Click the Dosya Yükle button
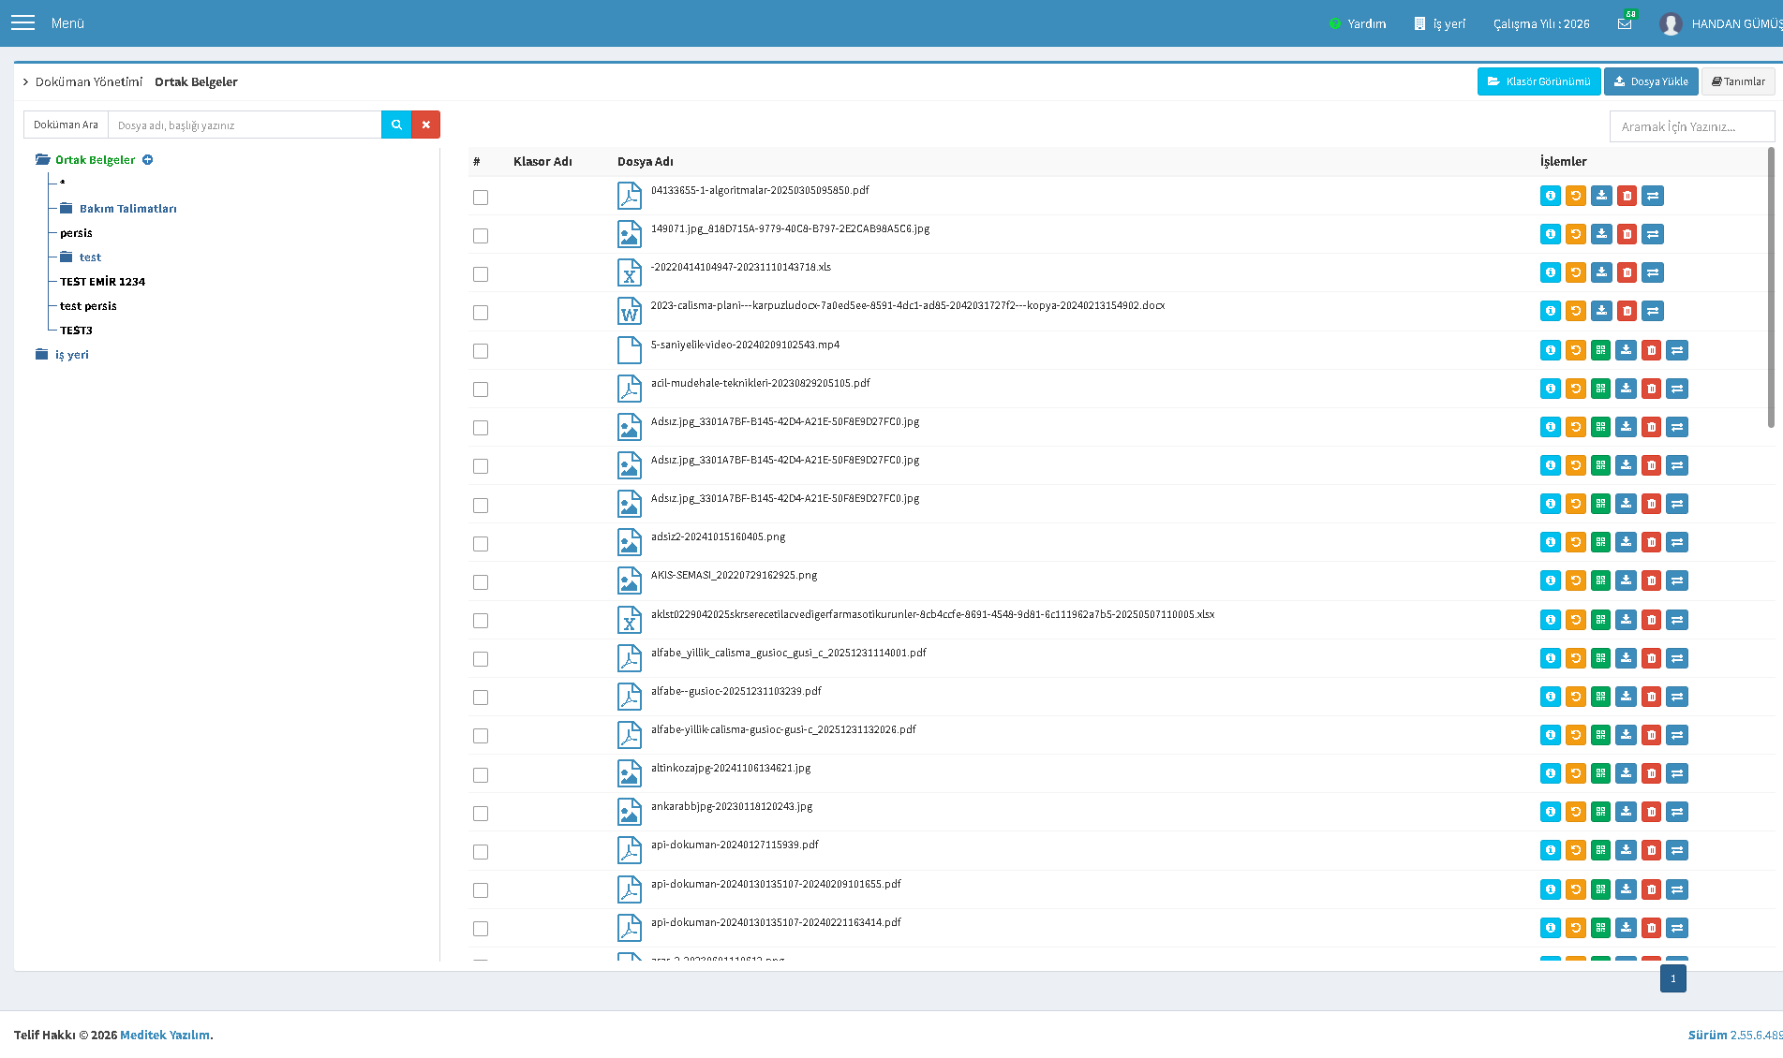 click(x=1651, y=81)
